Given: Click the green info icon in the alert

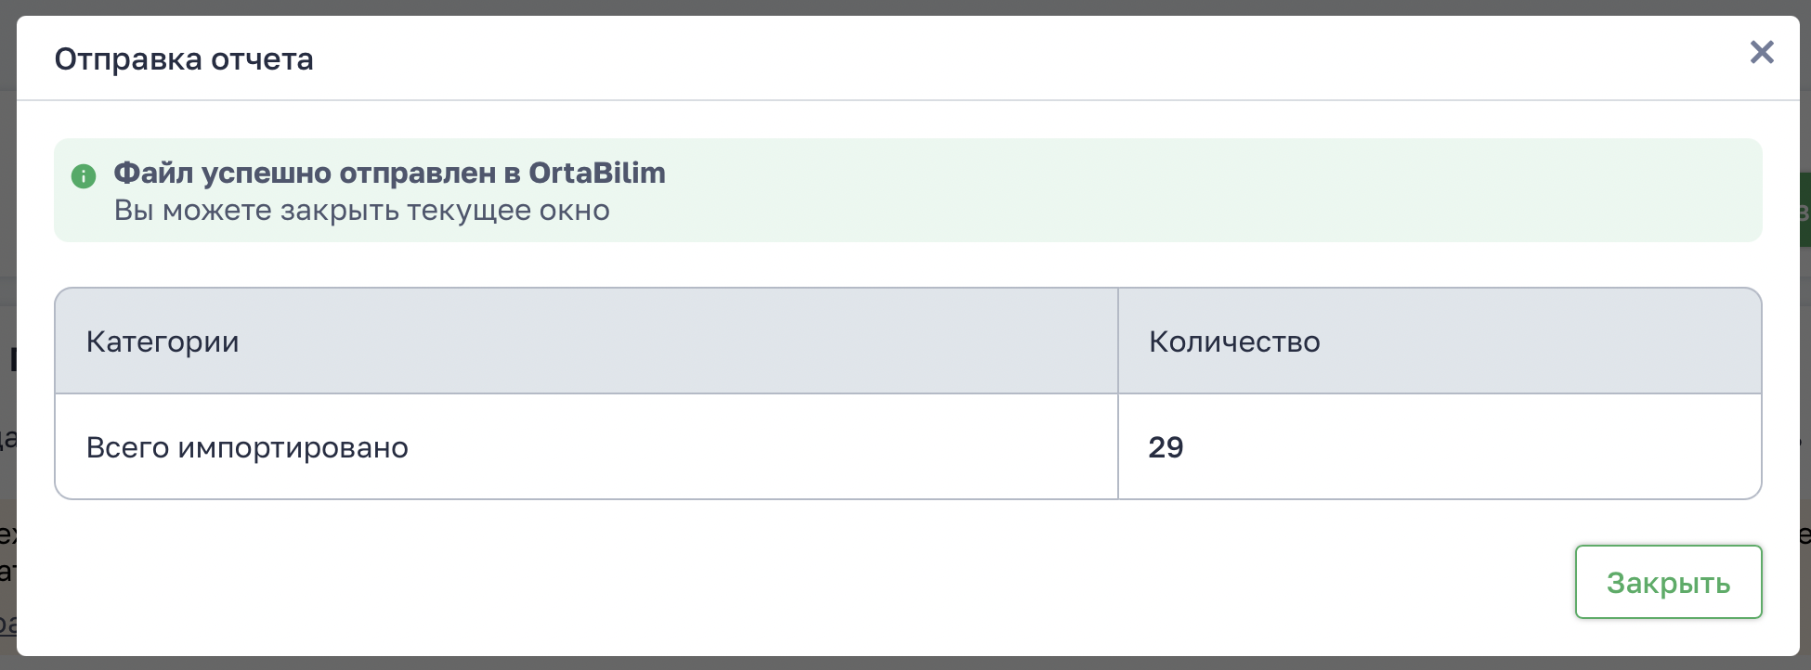Looking at the screenshot, I should 84,175.
